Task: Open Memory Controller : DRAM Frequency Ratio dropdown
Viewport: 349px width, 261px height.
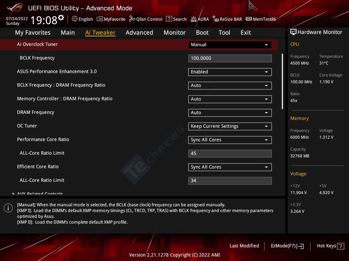Action: (x=230, y=99)
